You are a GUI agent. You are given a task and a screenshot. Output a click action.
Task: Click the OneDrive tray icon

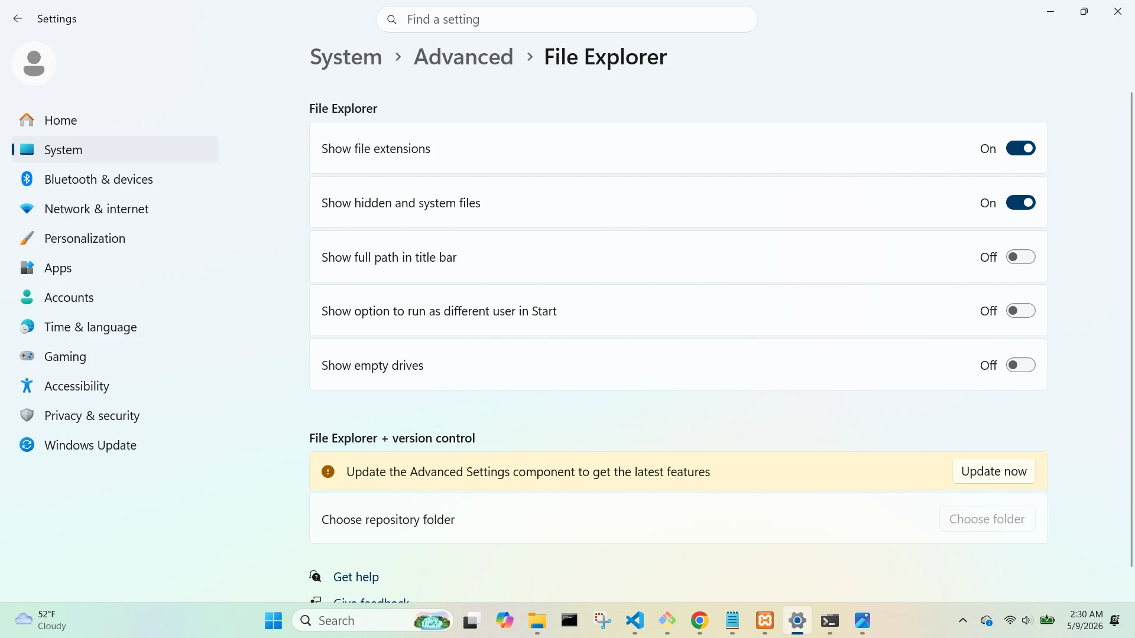(986, 620)
